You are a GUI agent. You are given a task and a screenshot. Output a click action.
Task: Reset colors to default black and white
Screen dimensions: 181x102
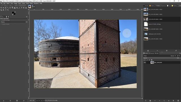click(x=12, y=14)
